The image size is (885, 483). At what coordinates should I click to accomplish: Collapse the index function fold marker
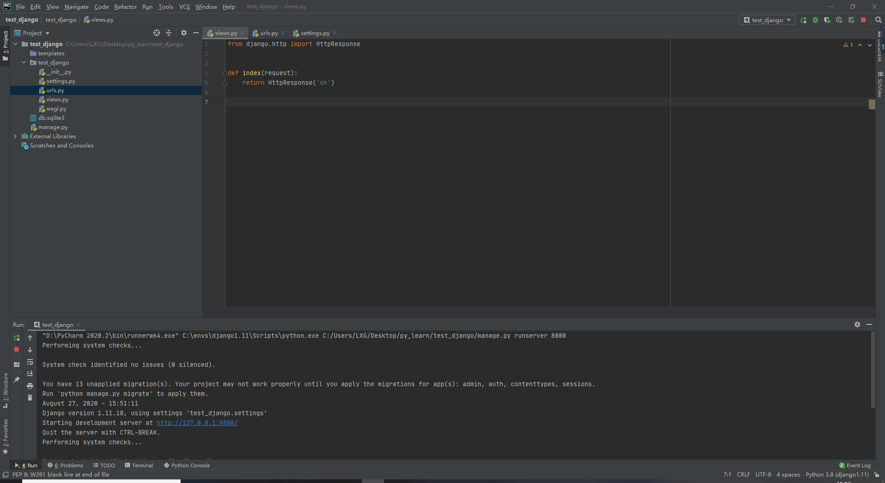coord(225,73)
